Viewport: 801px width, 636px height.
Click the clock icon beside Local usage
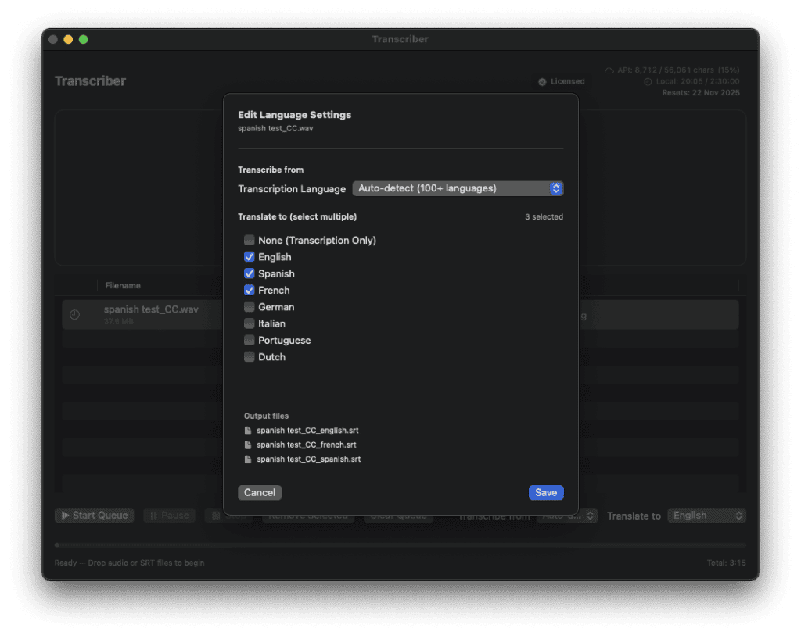[x=648, y=81]
